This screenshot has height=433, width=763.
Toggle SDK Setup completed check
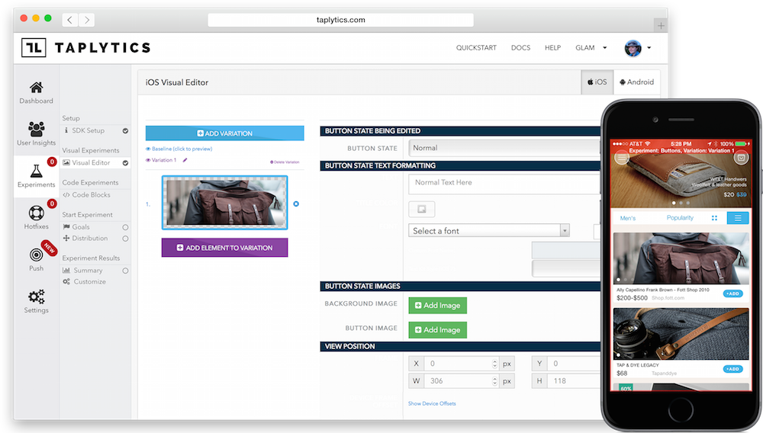125,130
